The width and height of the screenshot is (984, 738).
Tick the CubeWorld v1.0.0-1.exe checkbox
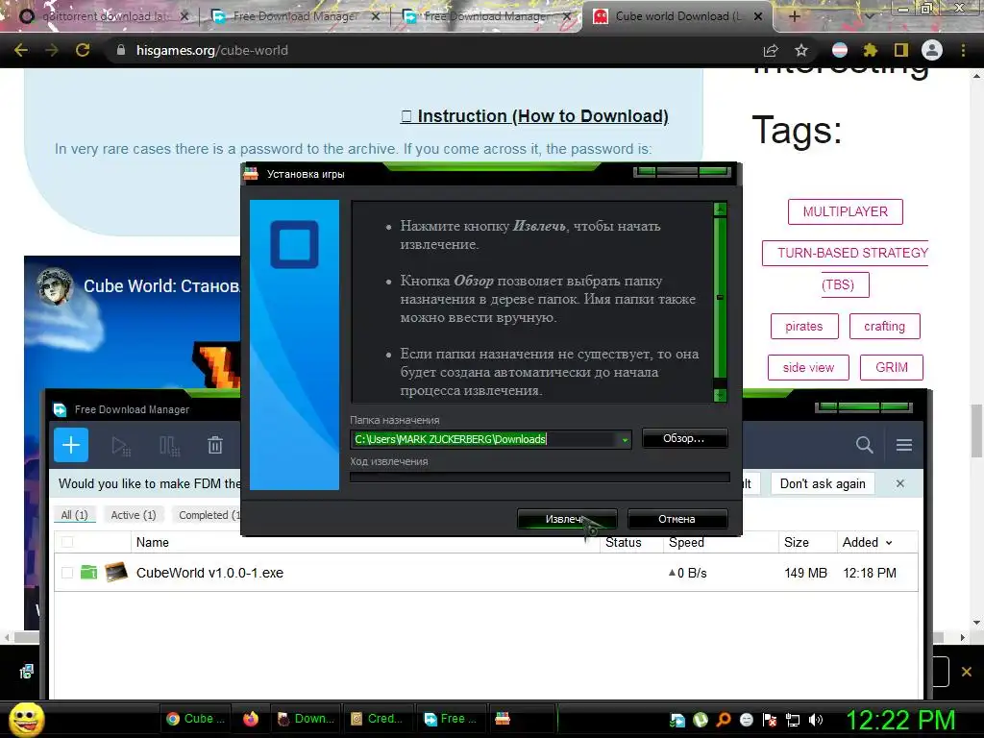pyautogui.click(x=67, y=573)
